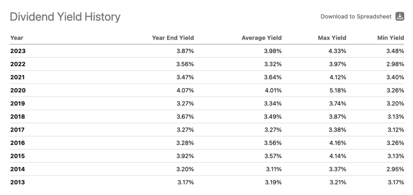Click the download spreadsheet icon
Viewport: 413px width, 195px height.
400,17
